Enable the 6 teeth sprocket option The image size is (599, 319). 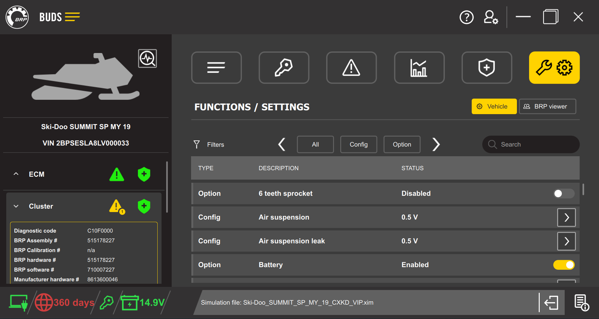click(x=563, y=193)
